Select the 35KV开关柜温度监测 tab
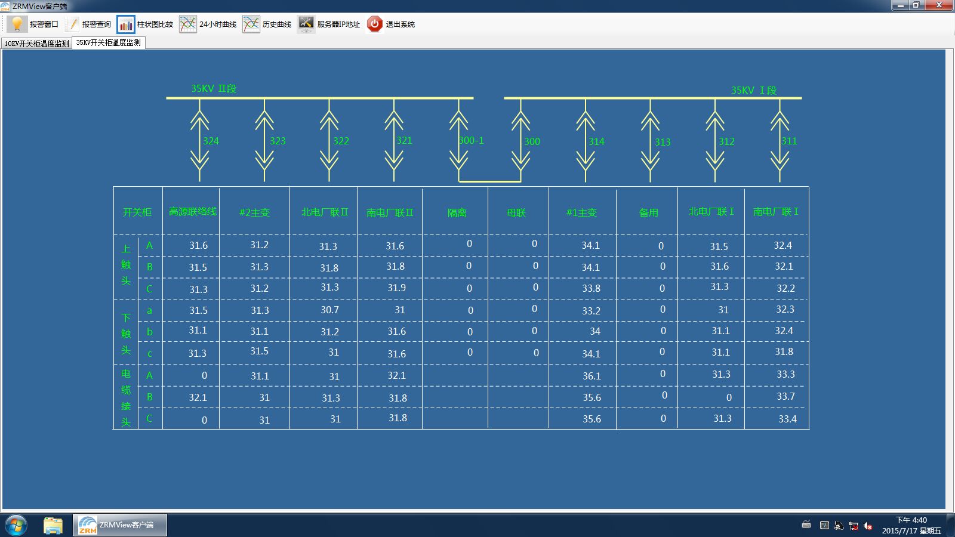Screen dimensions: 955x537 (x=109, y=43)
